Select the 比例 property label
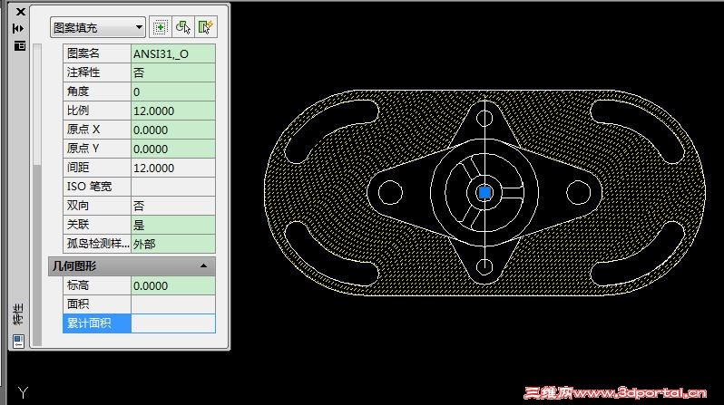 97,111
